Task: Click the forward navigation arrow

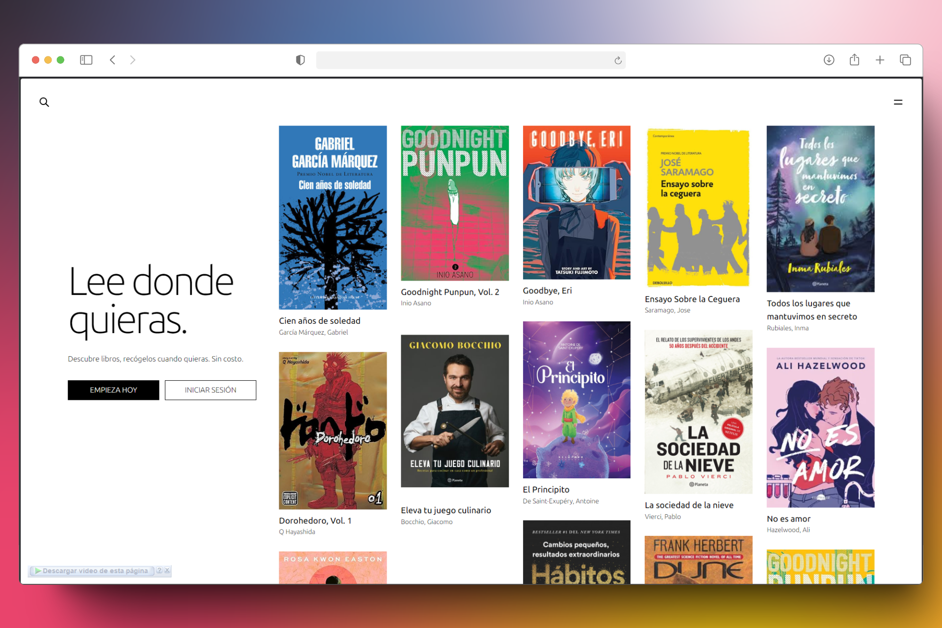Action: [132, 60]
